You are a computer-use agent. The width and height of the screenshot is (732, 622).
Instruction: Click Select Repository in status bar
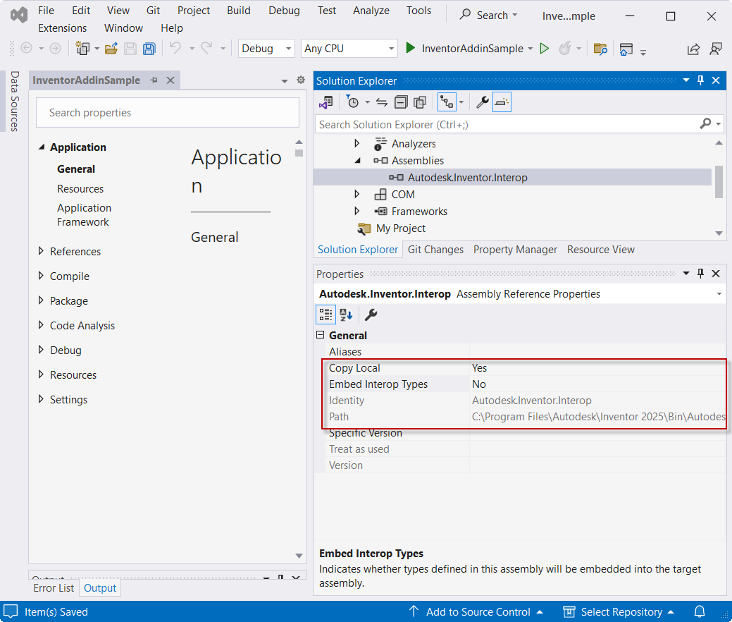(619, 611)
